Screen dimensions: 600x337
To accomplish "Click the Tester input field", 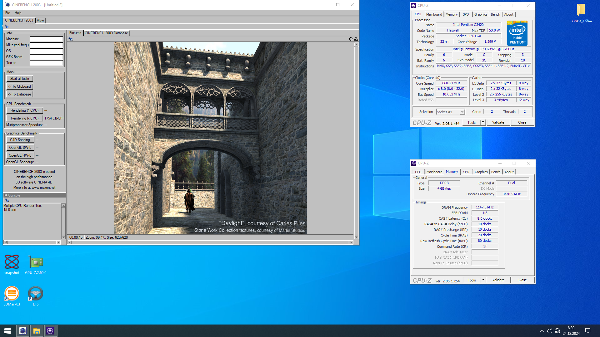I will [46, 63].
